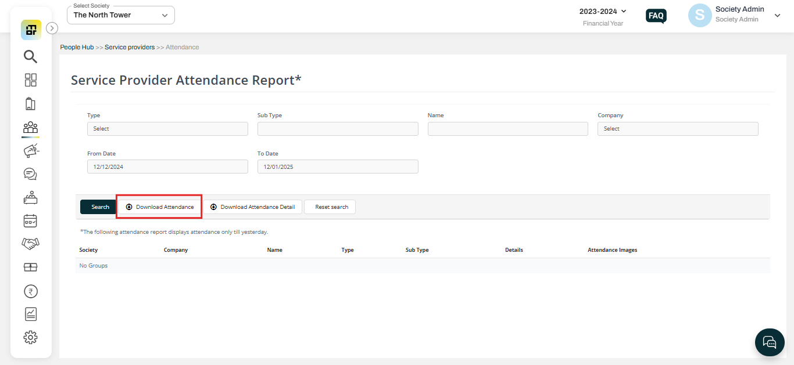
Task: Select the calendar booking icon
Action: (30, 221)
